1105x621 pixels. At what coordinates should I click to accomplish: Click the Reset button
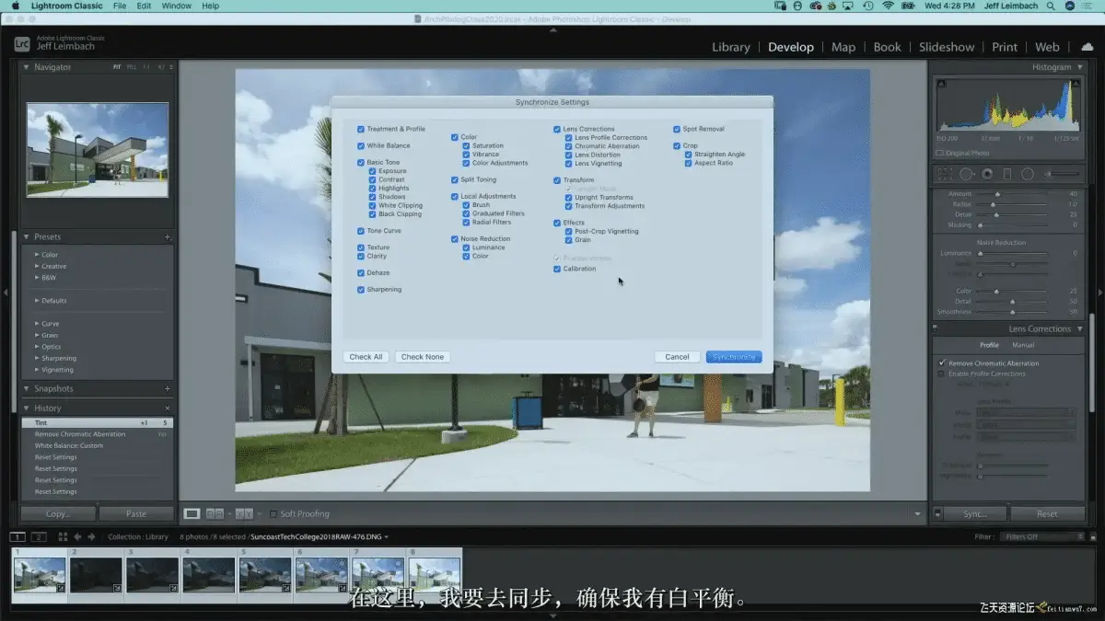[1047, 514]
